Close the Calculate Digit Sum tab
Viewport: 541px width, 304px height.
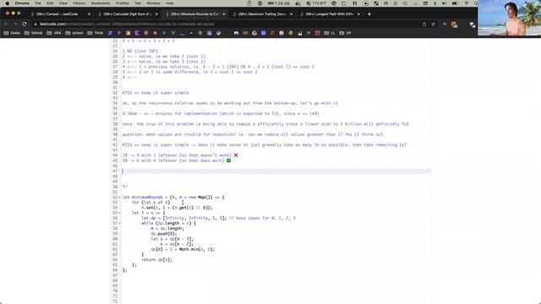pyautogui.click(x=156, y=14)
